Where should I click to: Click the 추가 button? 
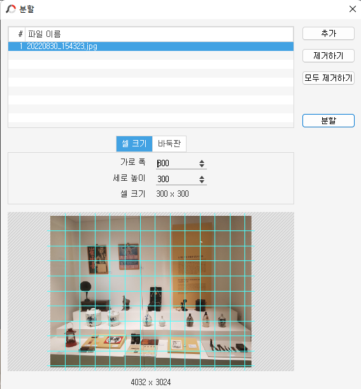coord(329,33)
